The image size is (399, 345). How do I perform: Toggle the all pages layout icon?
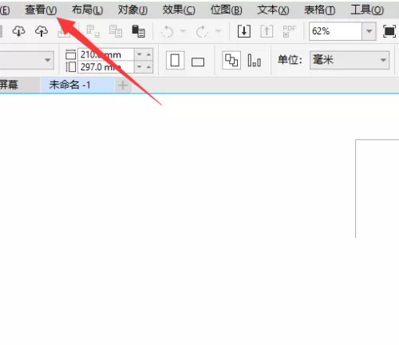tap(231, 60)
